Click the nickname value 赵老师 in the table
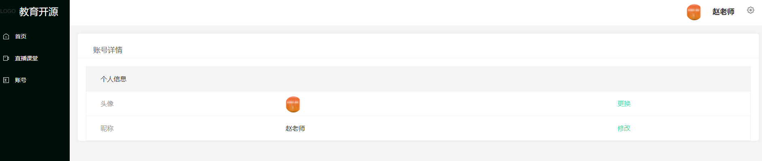762x161 pixels. [295, 128]
